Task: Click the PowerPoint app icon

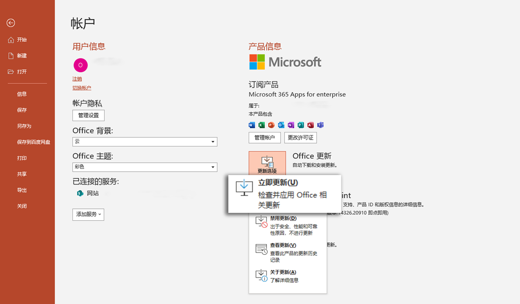Action: (x=271, y=125)
